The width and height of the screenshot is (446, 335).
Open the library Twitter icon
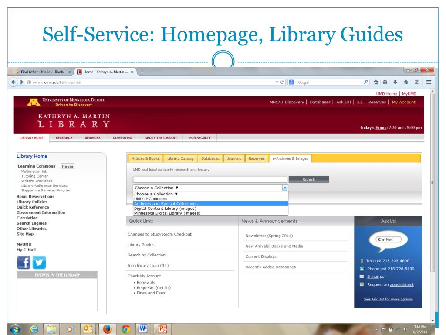[x=39, y=262]
